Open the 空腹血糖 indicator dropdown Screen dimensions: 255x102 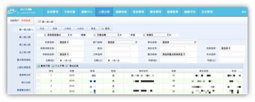pos(108,35)
